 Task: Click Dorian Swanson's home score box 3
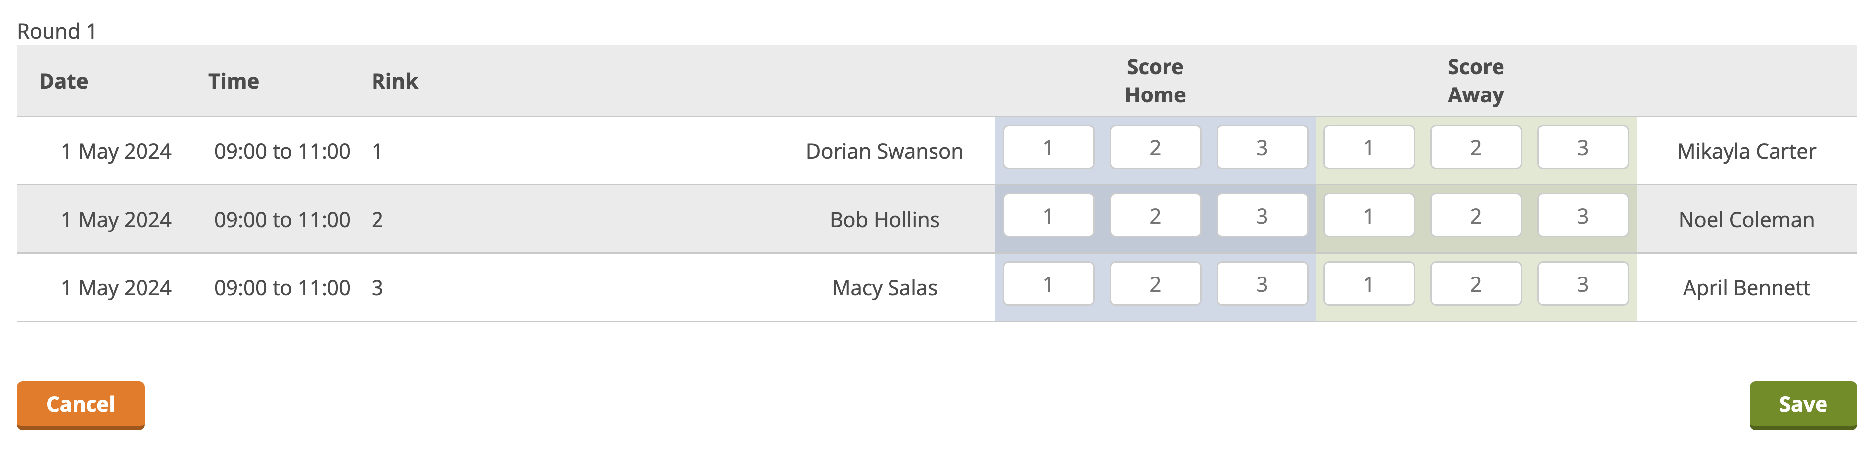click(x=1262, y=147)
